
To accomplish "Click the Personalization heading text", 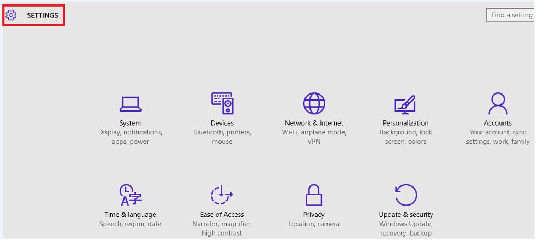I will pyautogui.click(x=406, y=123).
